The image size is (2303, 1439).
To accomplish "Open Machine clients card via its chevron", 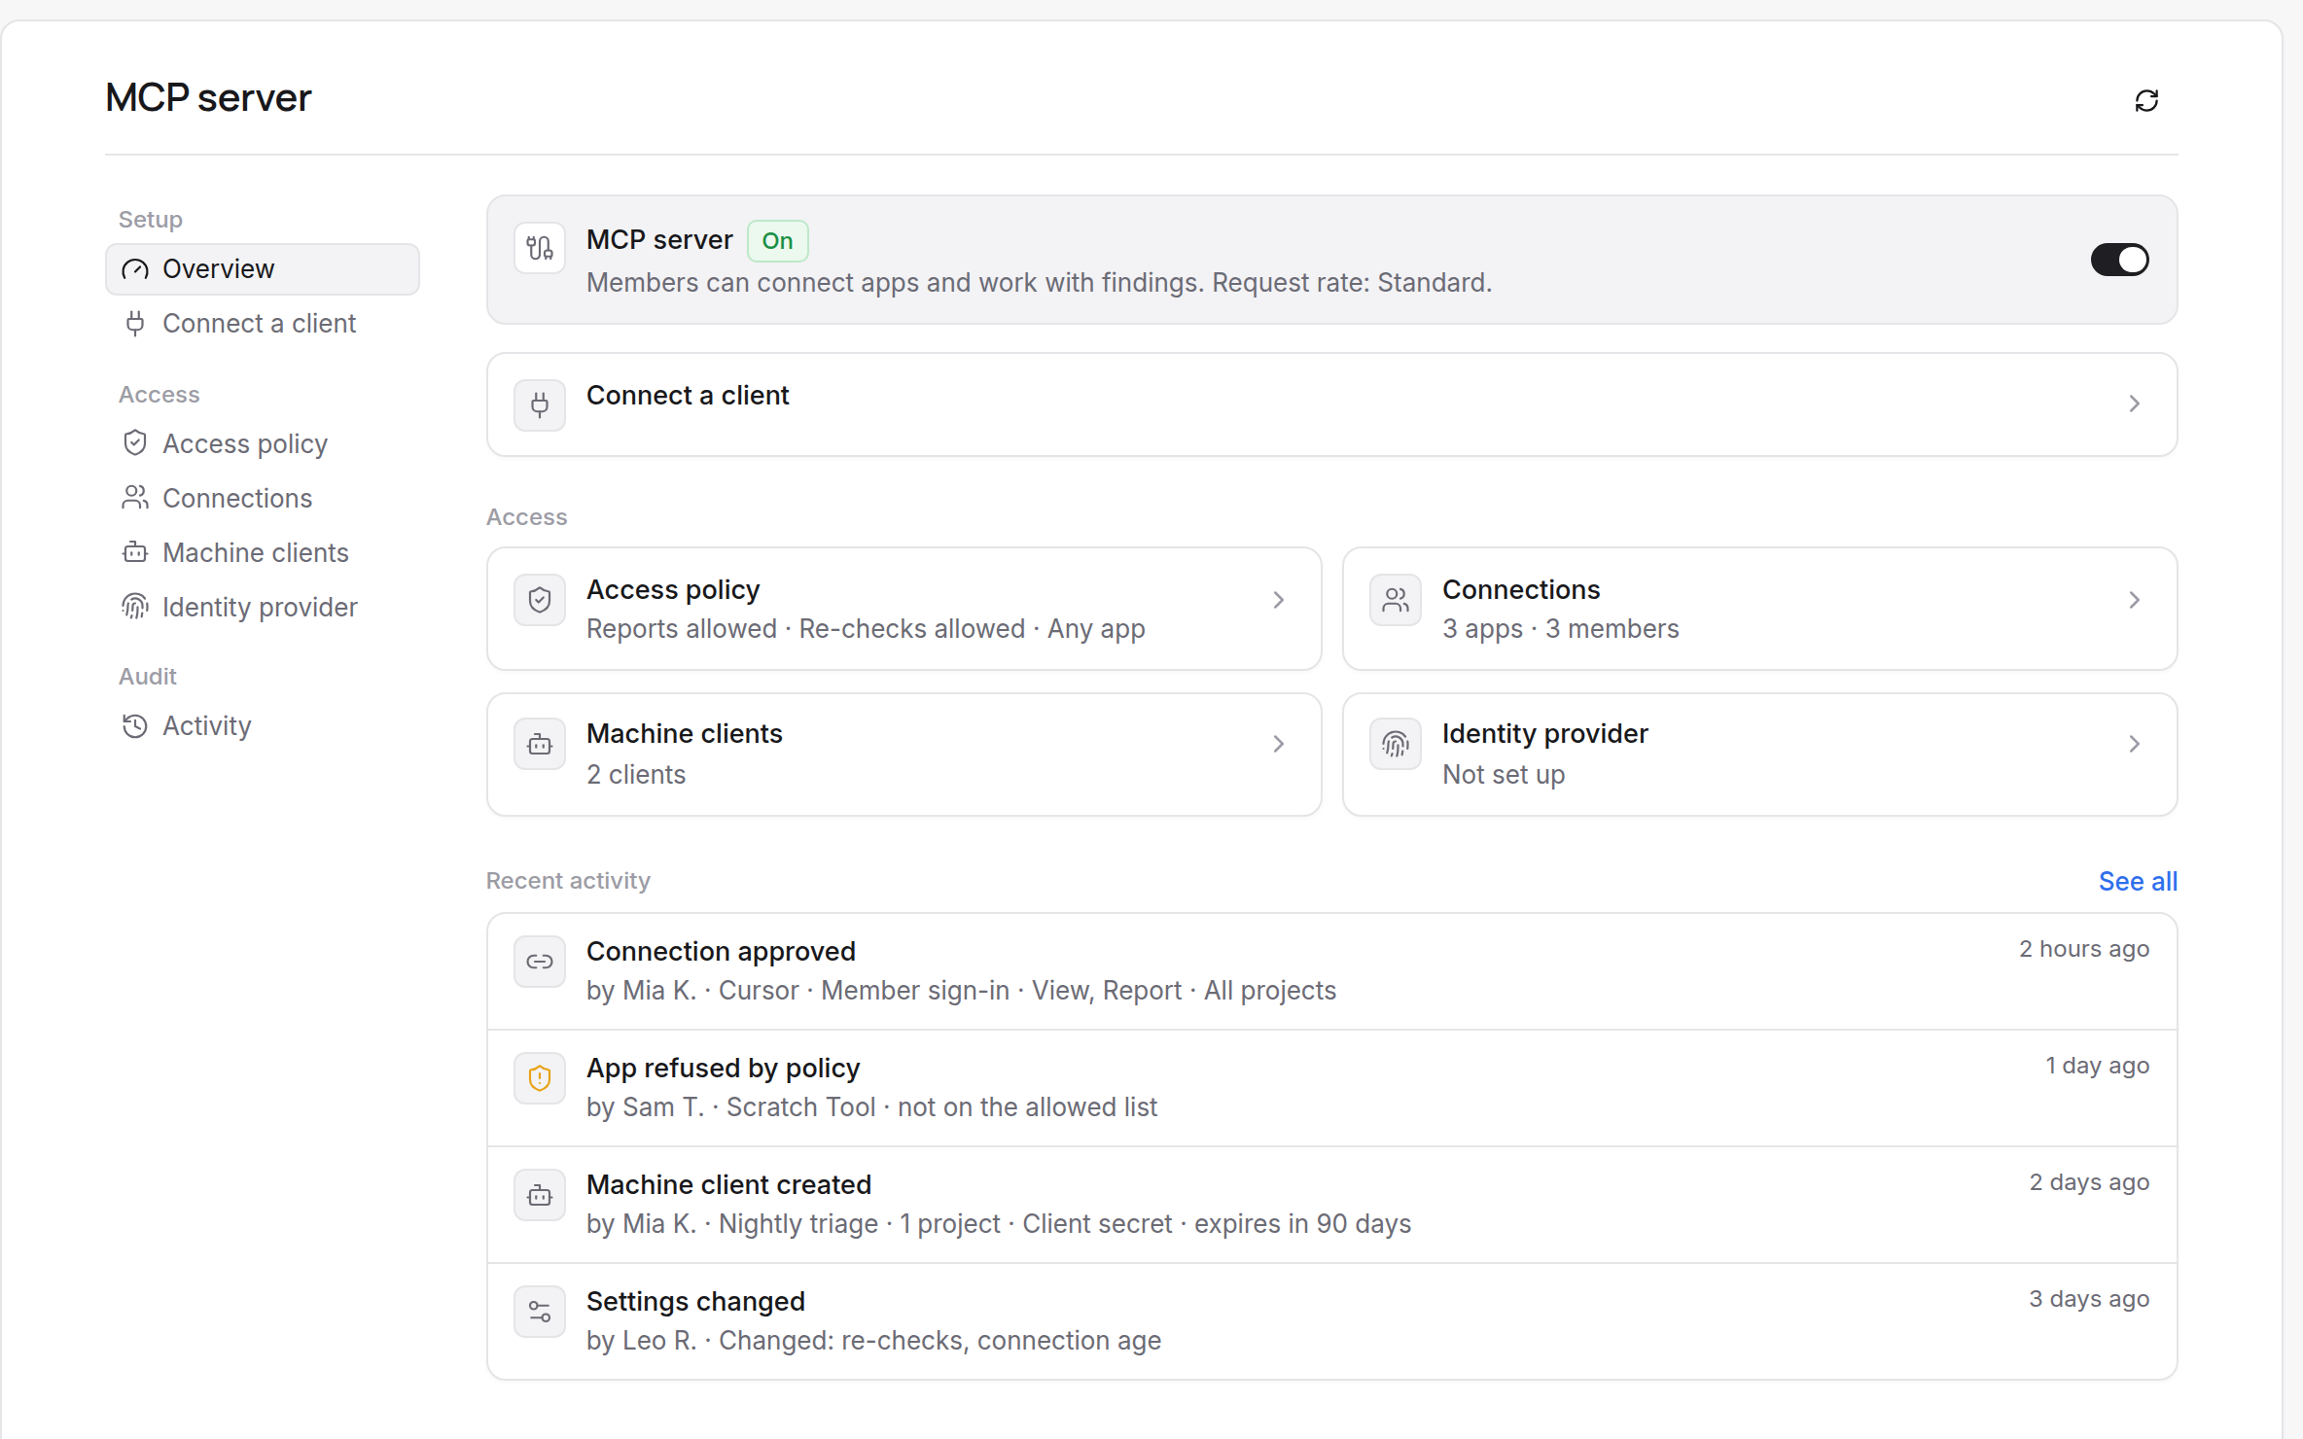I will (1279, 744).
